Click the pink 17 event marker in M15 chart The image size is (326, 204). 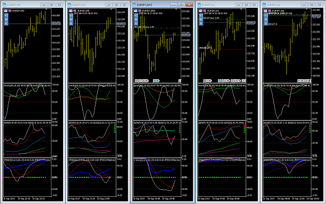coord(137,81)
